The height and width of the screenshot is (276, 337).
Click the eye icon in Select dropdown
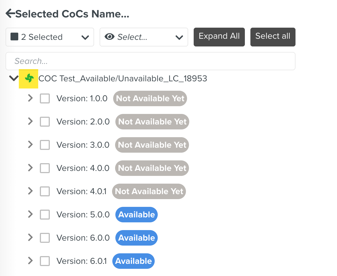click(x=110, y=37)
